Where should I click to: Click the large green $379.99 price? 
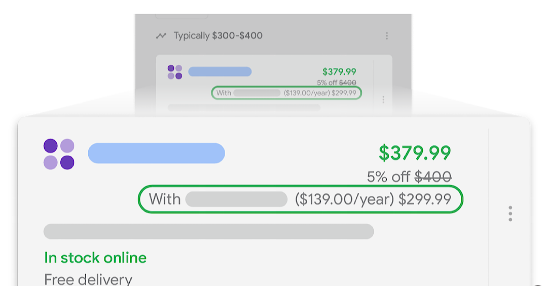[x=415, y=153]
